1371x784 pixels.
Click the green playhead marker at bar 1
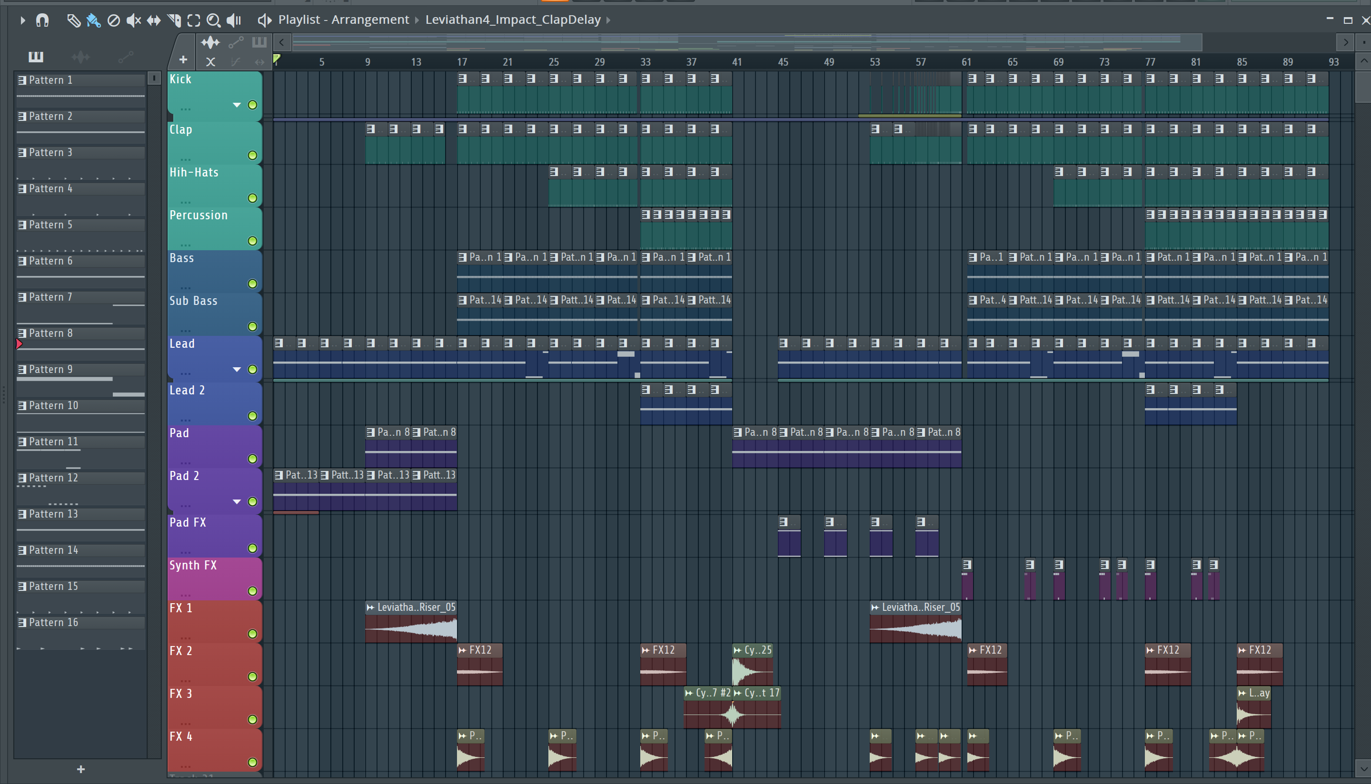[x=277, y=59]
